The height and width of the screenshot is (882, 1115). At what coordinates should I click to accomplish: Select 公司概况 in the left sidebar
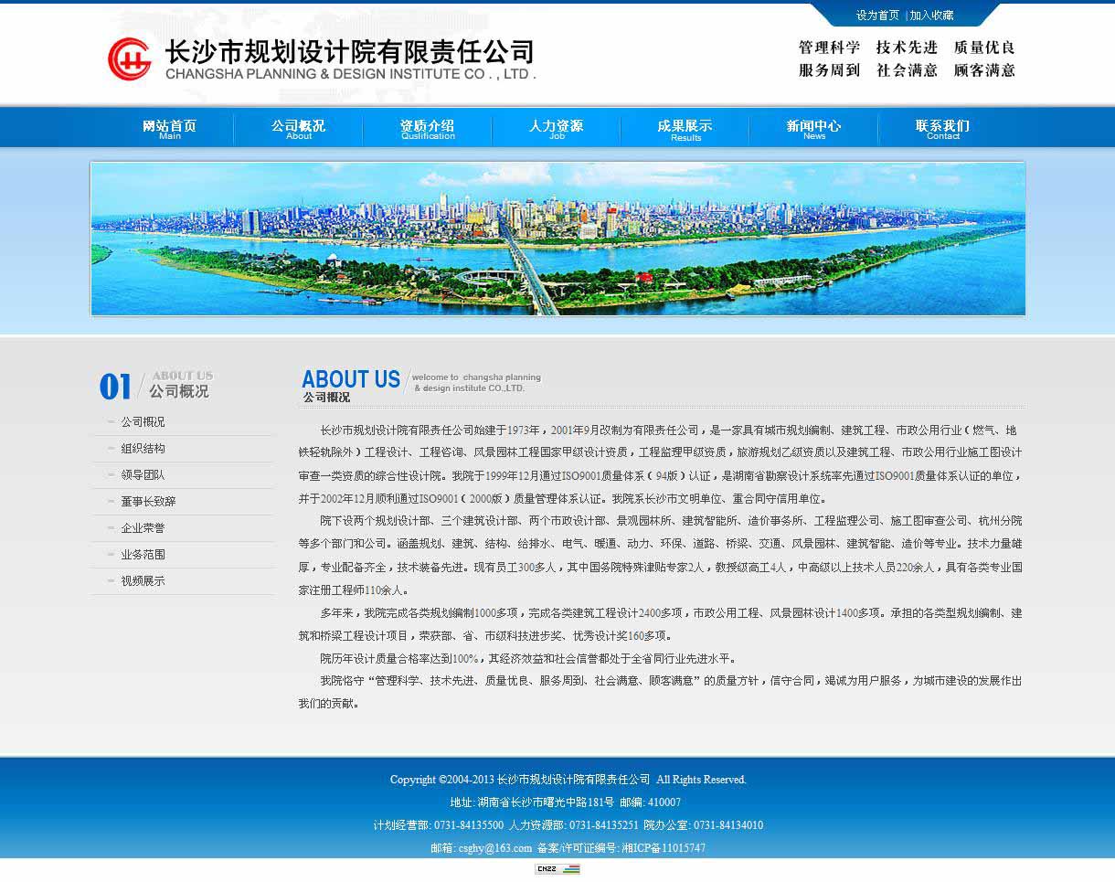point(143,422)
